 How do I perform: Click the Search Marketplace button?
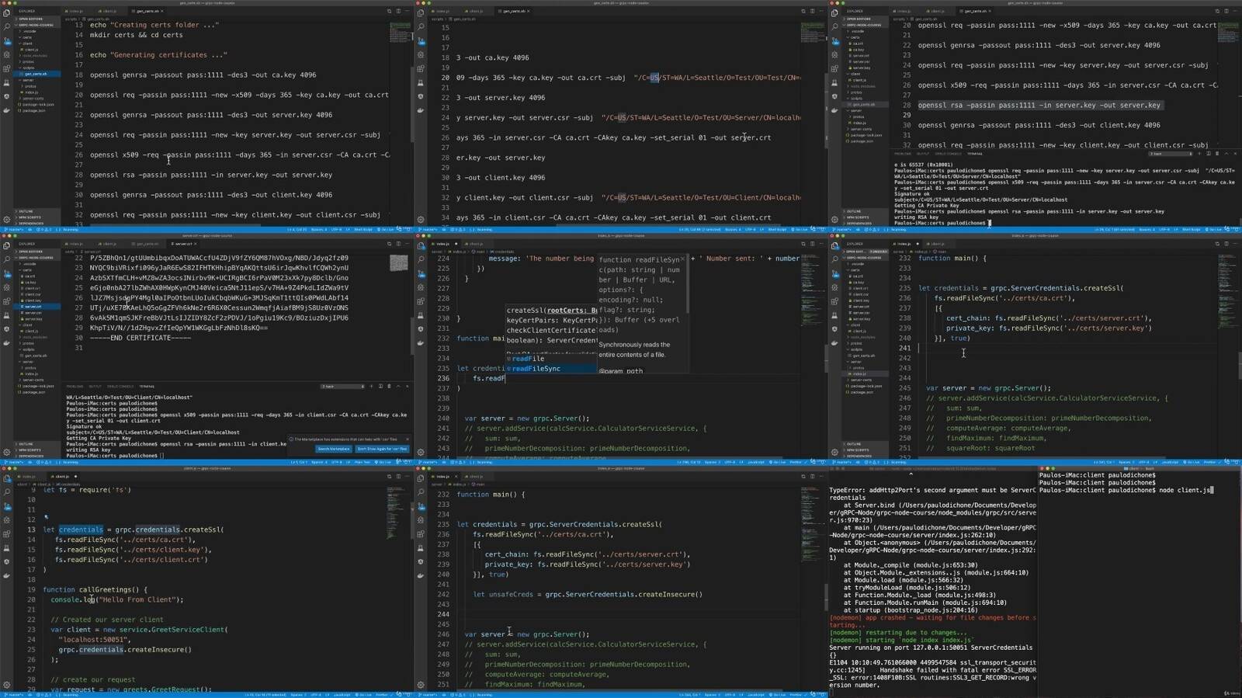tap(333, 449)
